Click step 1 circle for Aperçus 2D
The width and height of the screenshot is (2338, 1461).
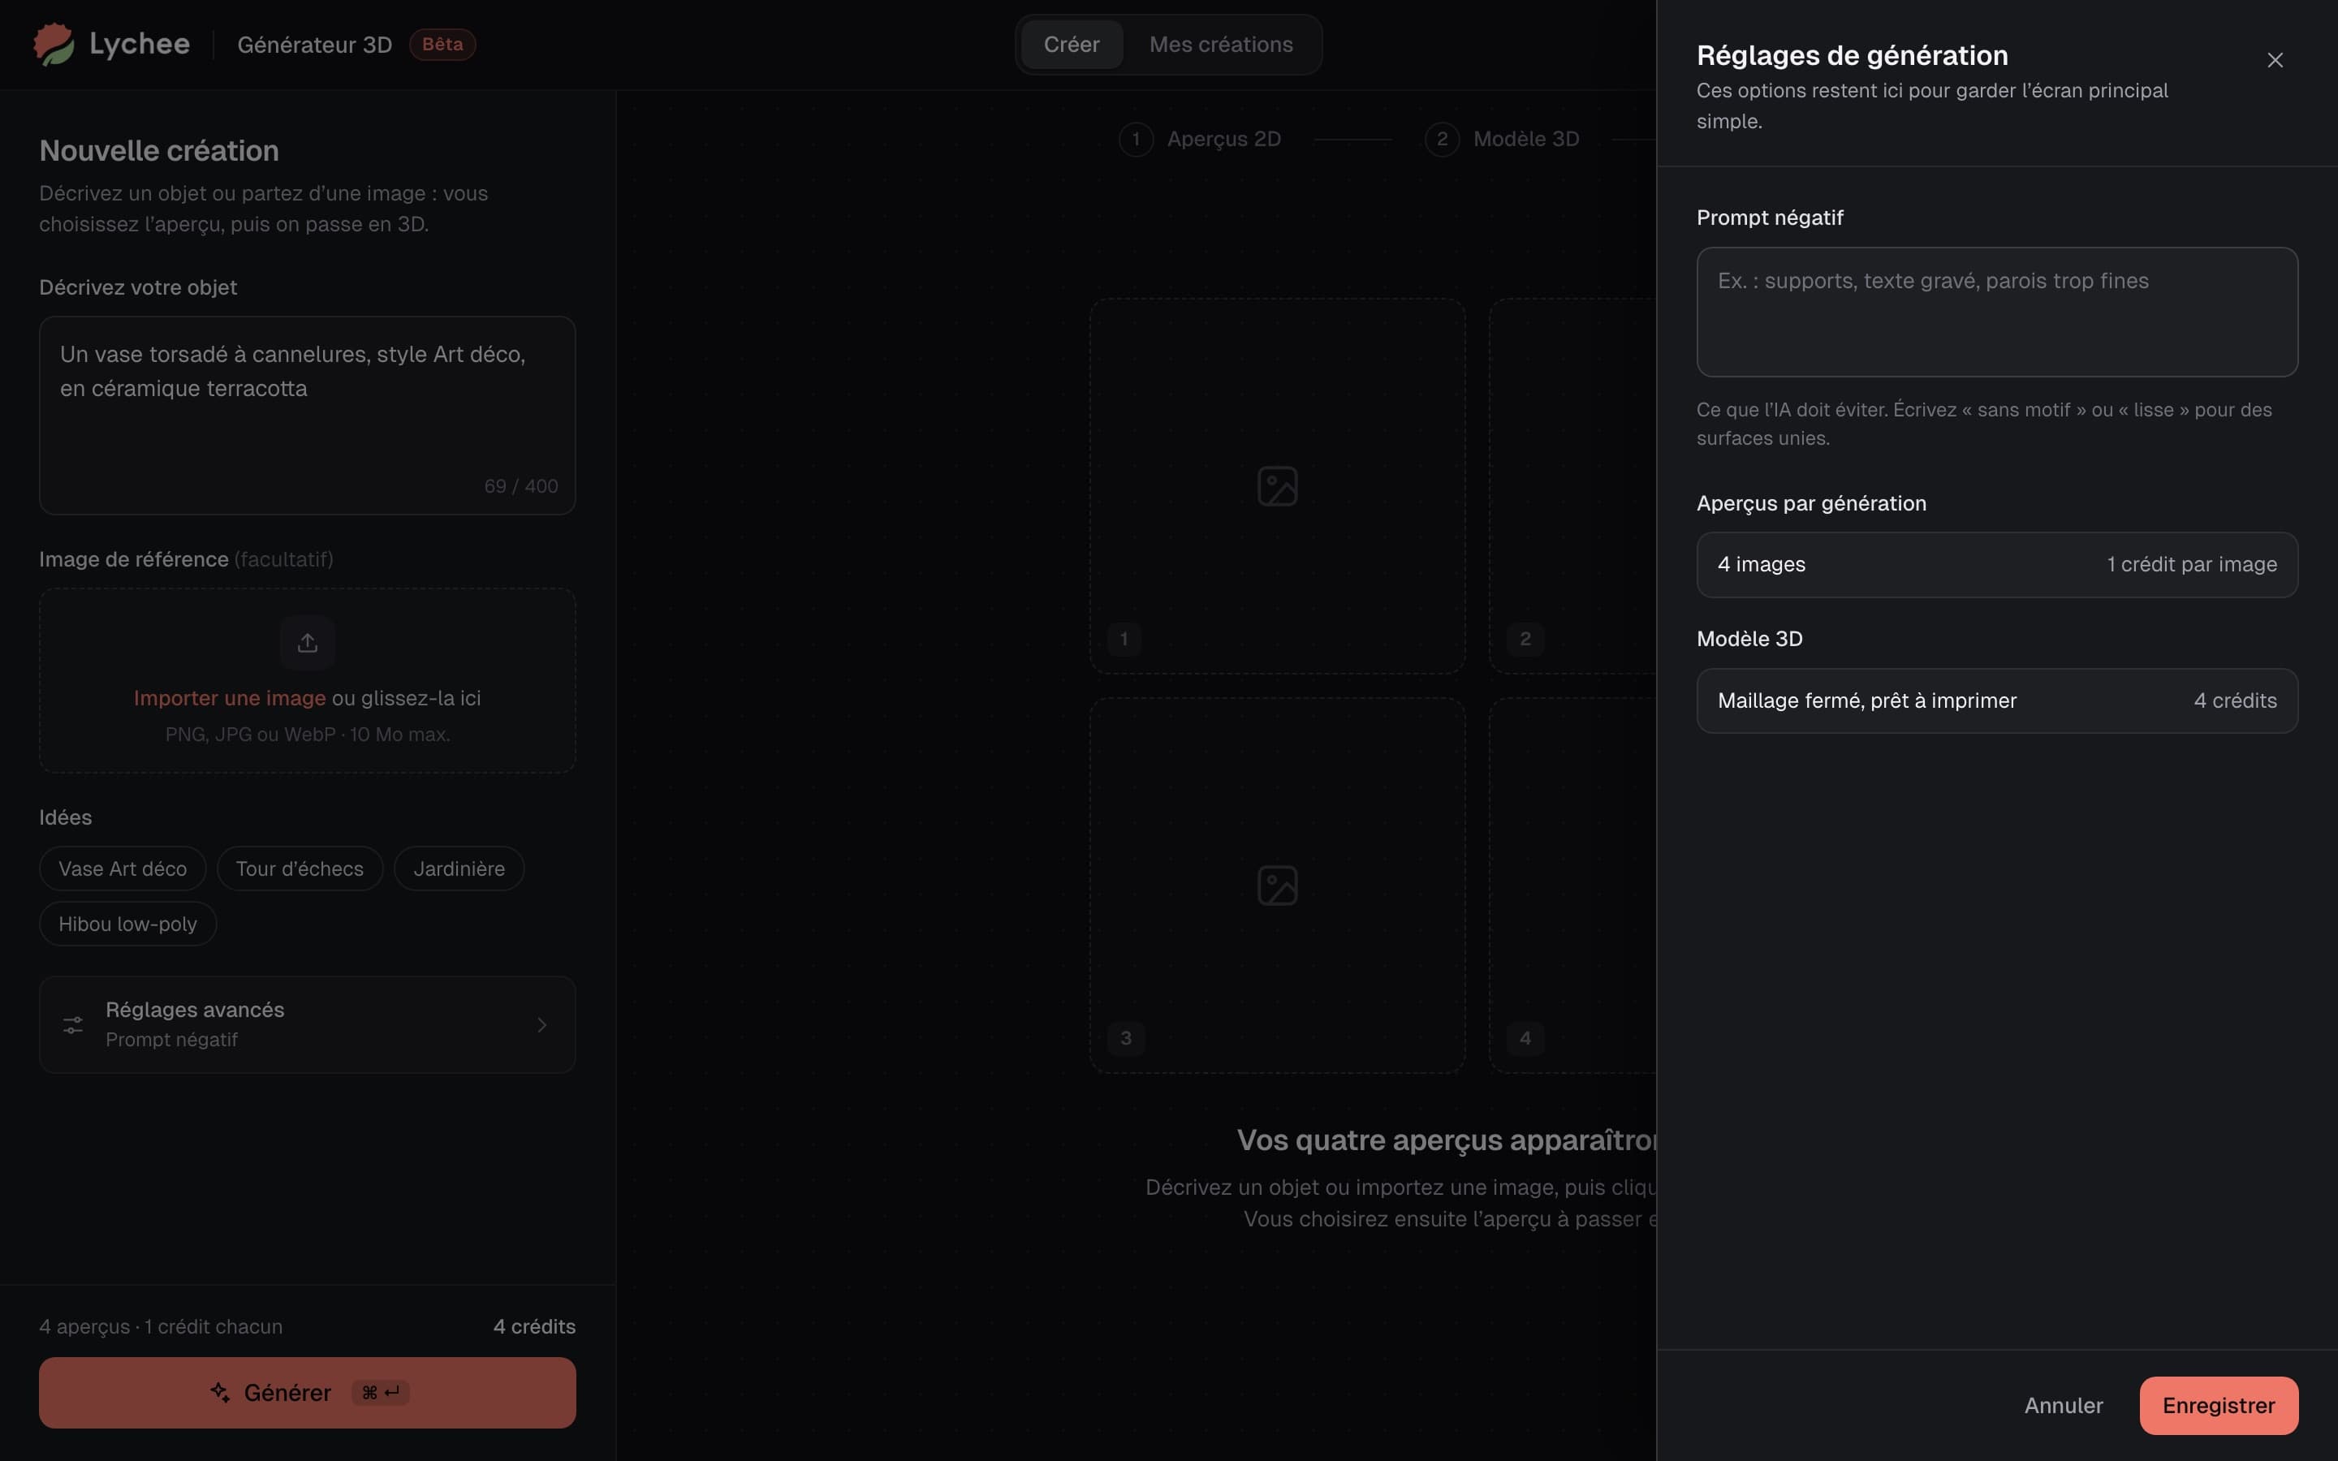pyautogui.click(x=1137, y=139)
